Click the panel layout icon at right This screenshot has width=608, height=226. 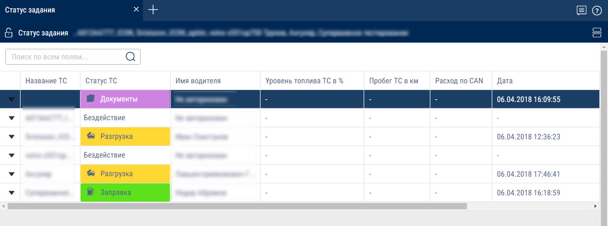(x=597, y=33)
